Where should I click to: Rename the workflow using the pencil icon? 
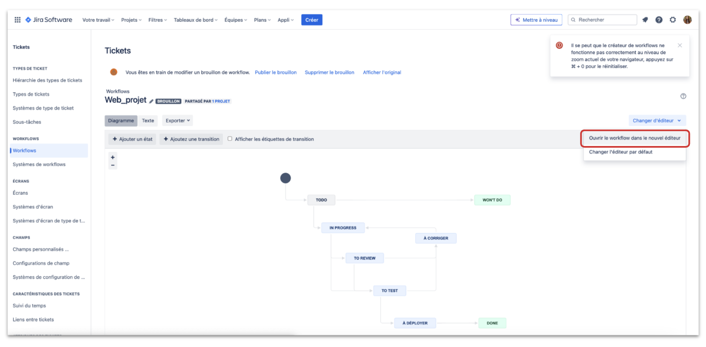click(x=151, y=101)
